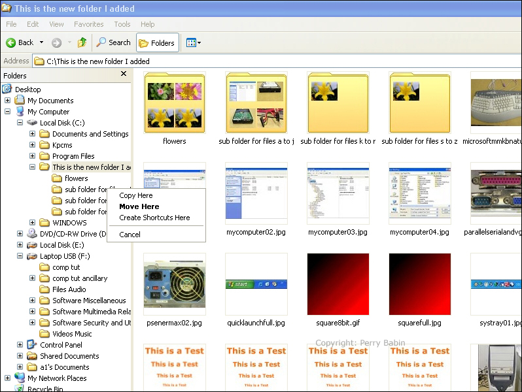Image resolution: width=522 pixels, height=392 pixels.
Task: Select the Files Audio folder
Action: (63, 289)
